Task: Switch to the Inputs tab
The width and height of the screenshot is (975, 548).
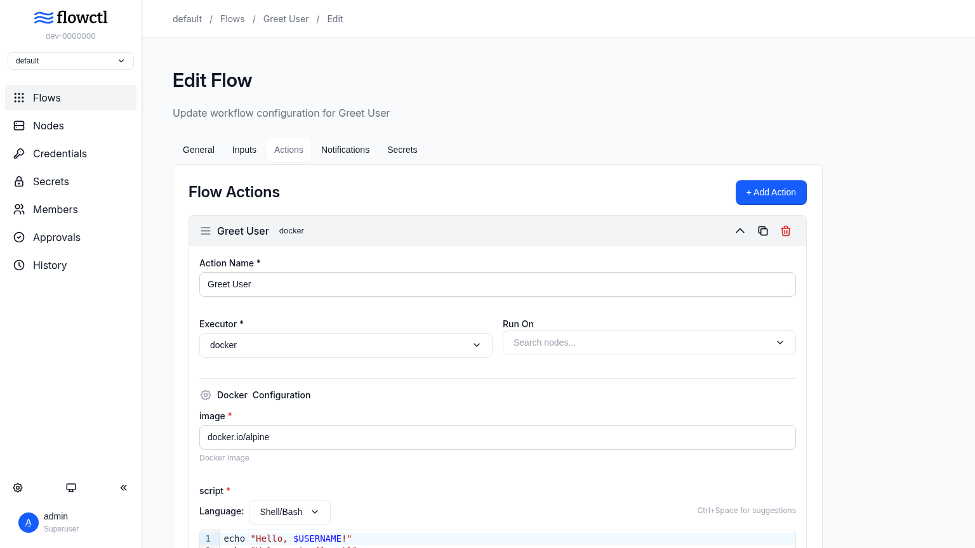Action: (244, 150)
